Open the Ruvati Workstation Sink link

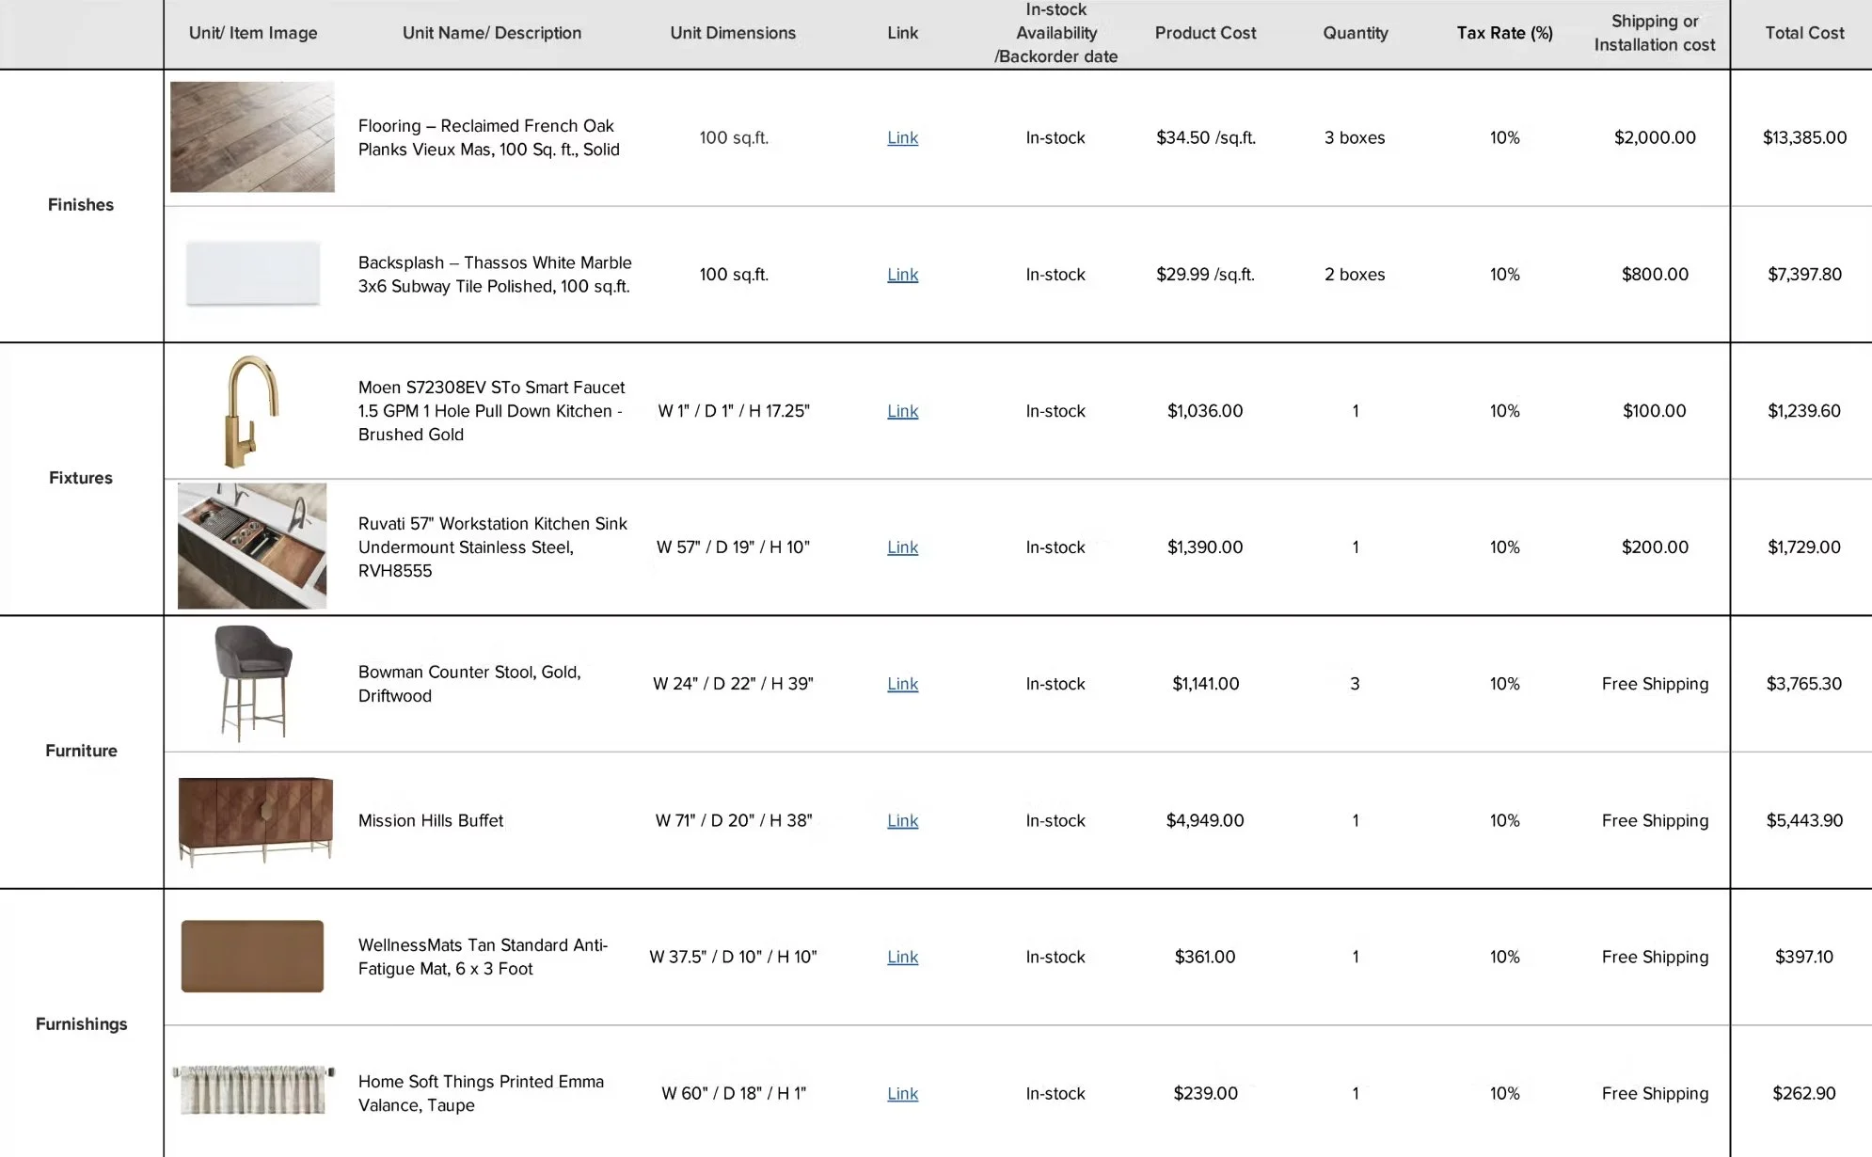902,547
